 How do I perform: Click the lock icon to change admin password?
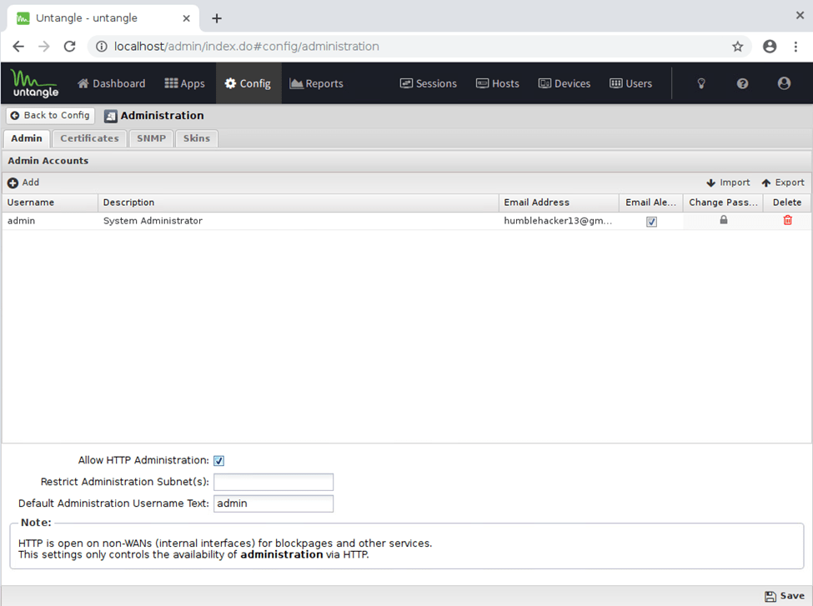[723, 220]
